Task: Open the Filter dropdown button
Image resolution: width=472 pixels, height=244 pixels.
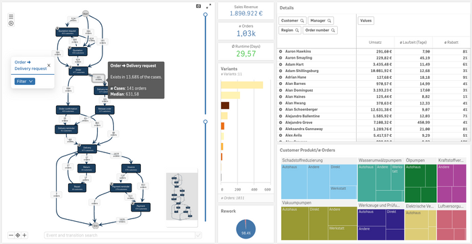Action: [x=25, y=82]
